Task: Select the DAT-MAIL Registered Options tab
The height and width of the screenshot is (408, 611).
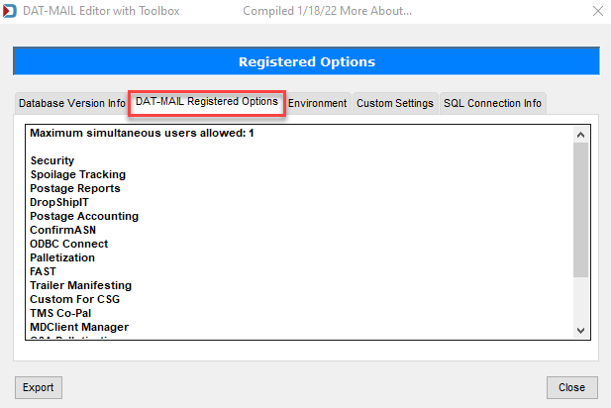Action: pyautogui.click(x=207, y=102)
